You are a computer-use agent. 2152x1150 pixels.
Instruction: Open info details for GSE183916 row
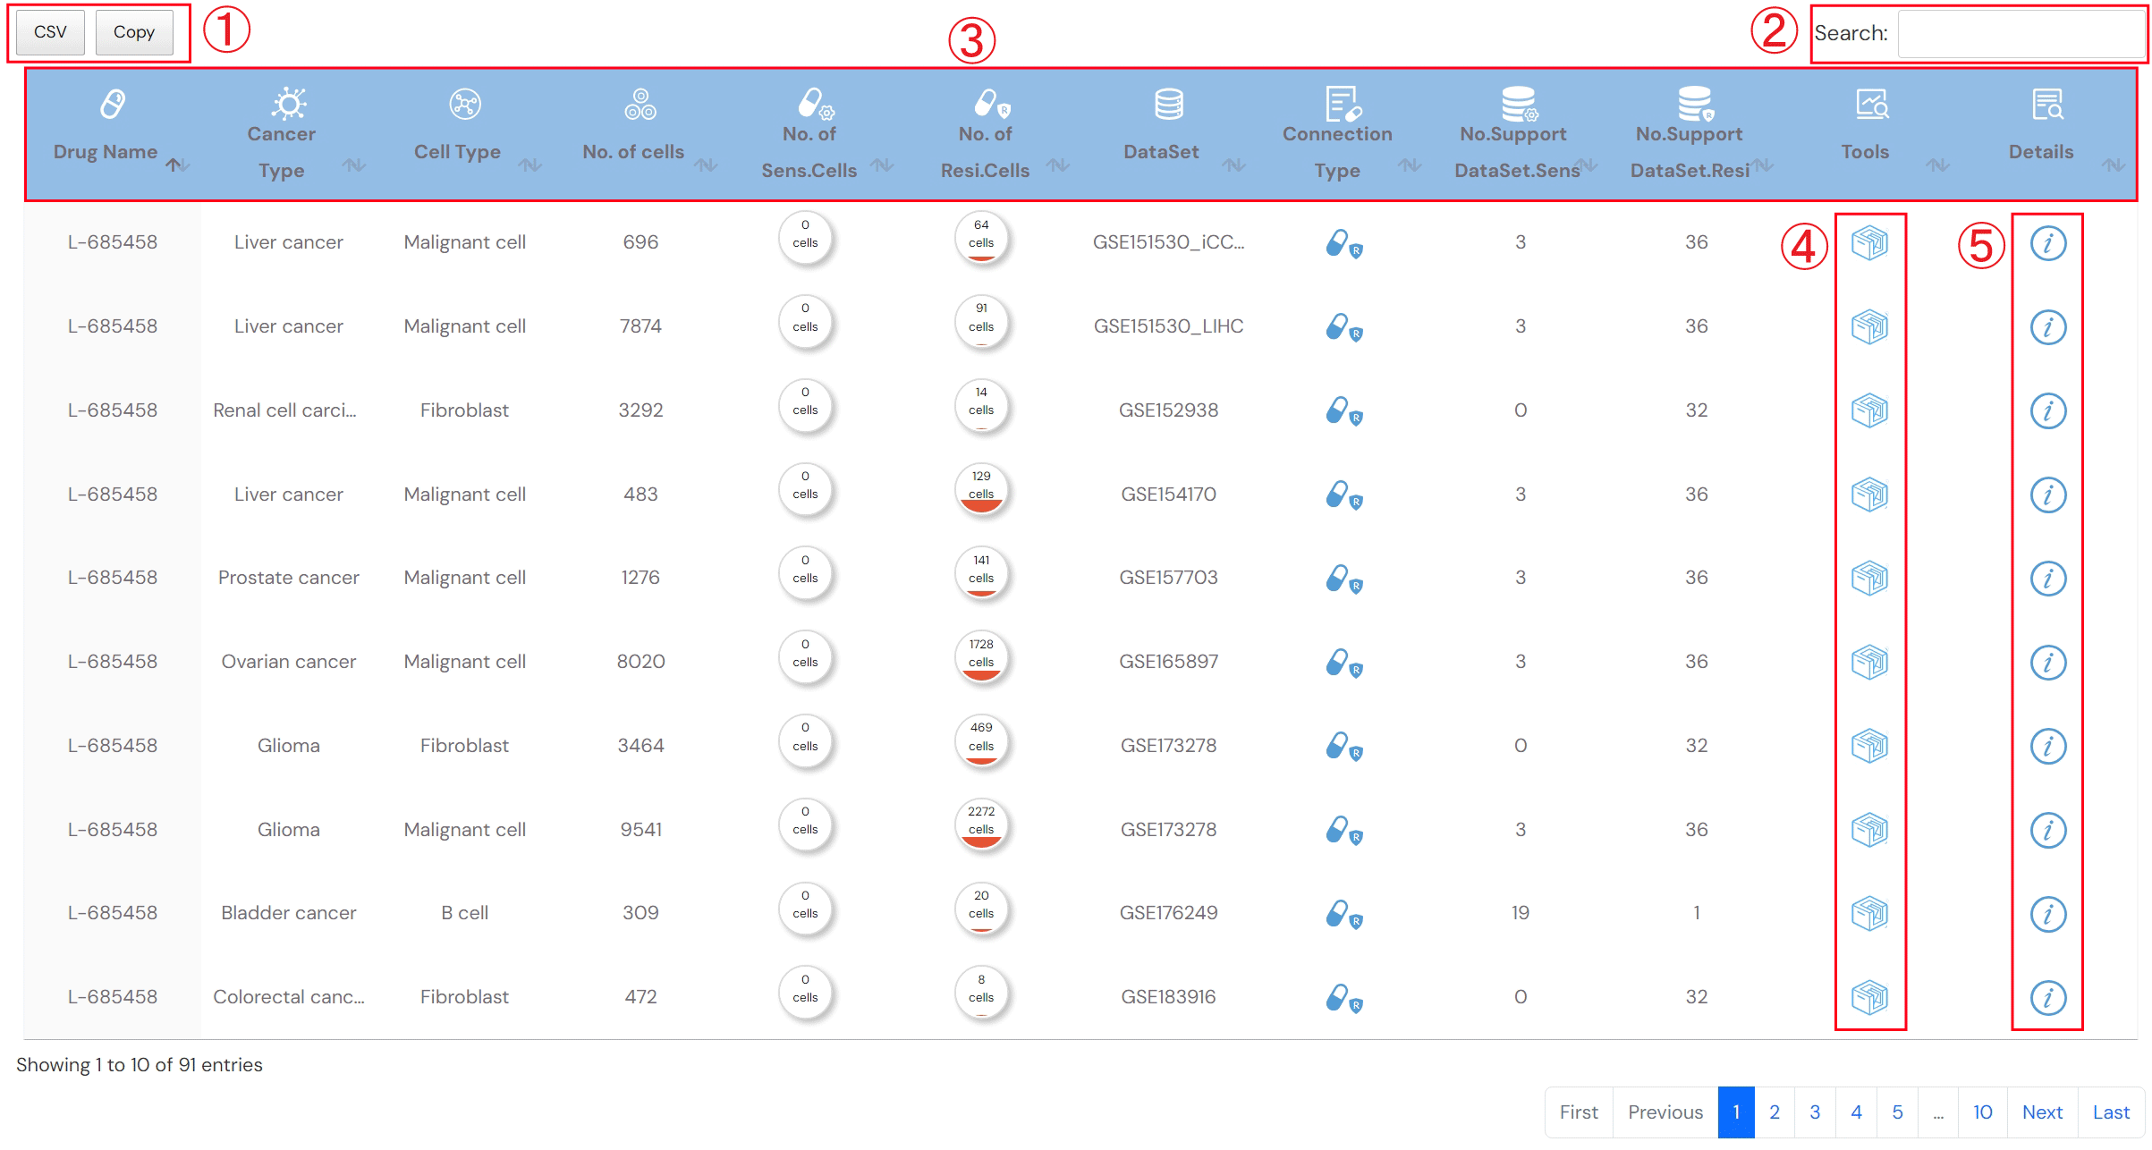2047,997
